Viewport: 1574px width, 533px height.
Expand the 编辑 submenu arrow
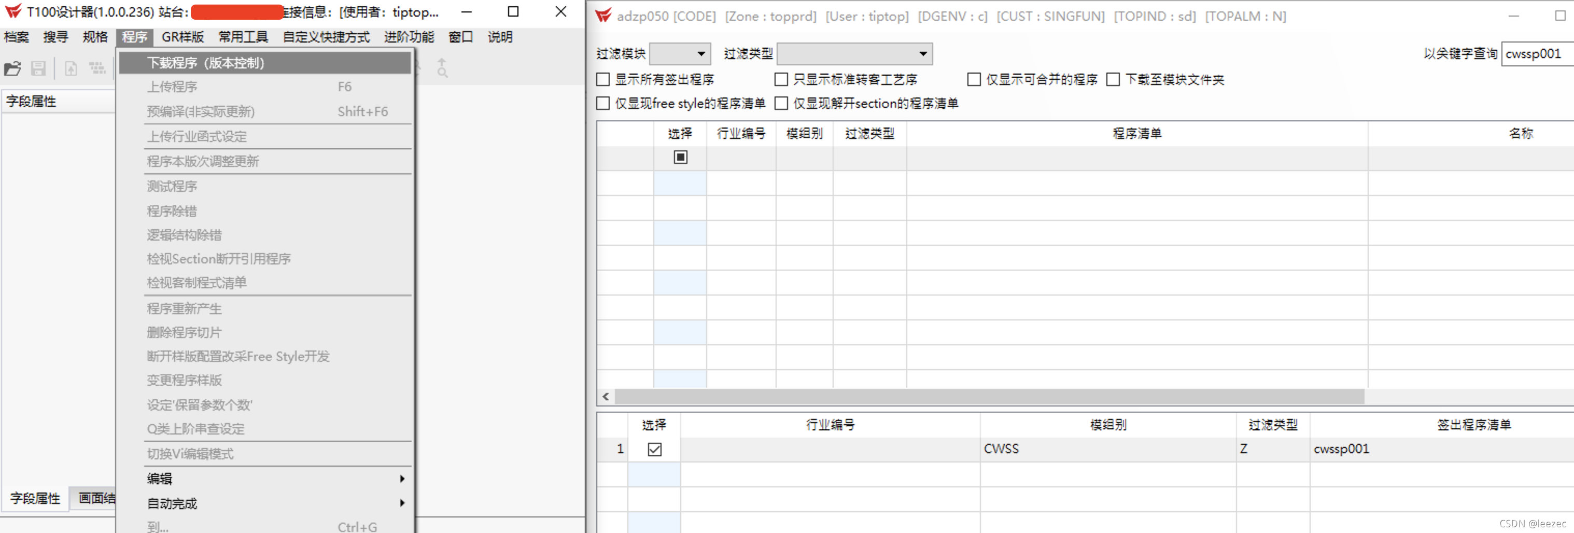402,479
